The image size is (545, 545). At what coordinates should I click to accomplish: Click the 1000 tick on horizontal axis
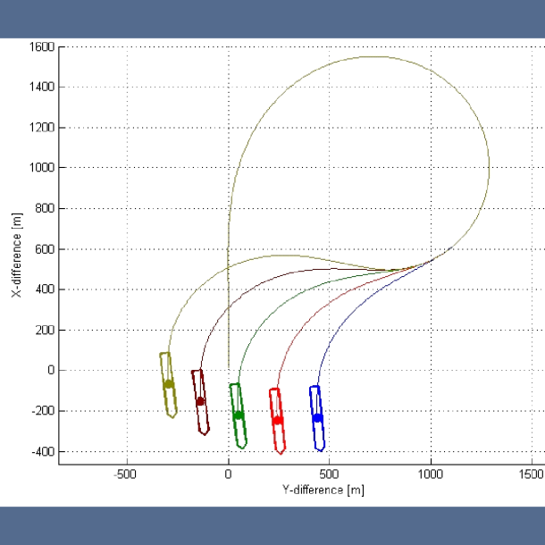click(x=431, y=473)
